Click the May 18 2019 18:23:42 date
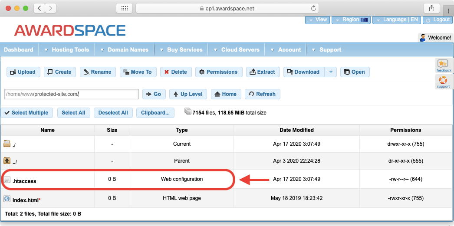The width and height of the screenshot is (454, 226). [x=296, y=198]
